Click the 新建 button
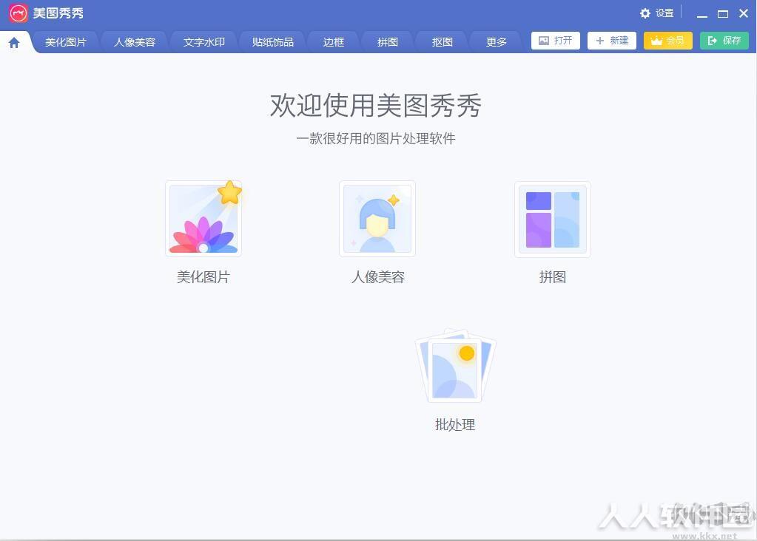This screenshot has height=541, width=757. (612, 41)
